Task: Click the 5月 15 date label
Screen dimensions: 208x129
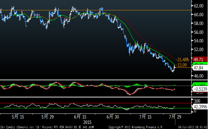Action: pyautogui.click(x=18, y=117)
